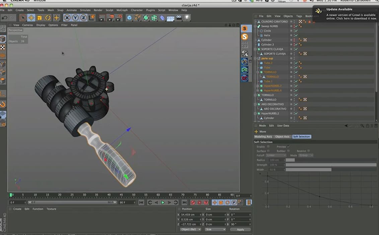This screenshot has height=235, width=379.
Task: Open the MoGraph menu
Action: click(x=122, y=10)
